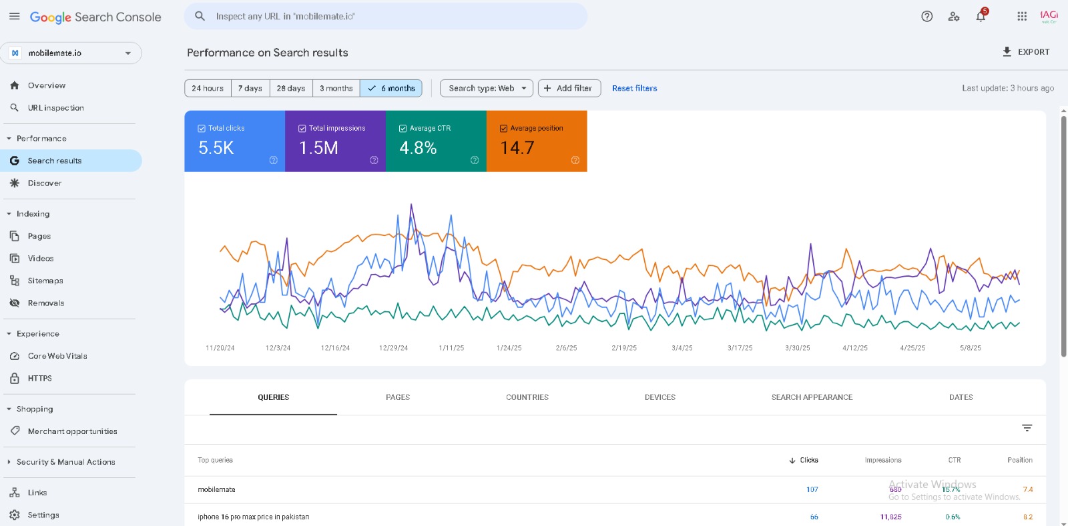Viewport: 1068px width, 526px height.
Task: Click the search magnifier icon in URL bar
Action: point(200,16)
